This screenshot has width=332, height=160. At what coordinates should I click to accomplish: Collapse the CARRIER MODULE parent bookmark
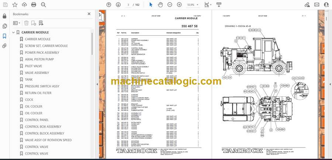pyautogui.click(x=14, y=32)
